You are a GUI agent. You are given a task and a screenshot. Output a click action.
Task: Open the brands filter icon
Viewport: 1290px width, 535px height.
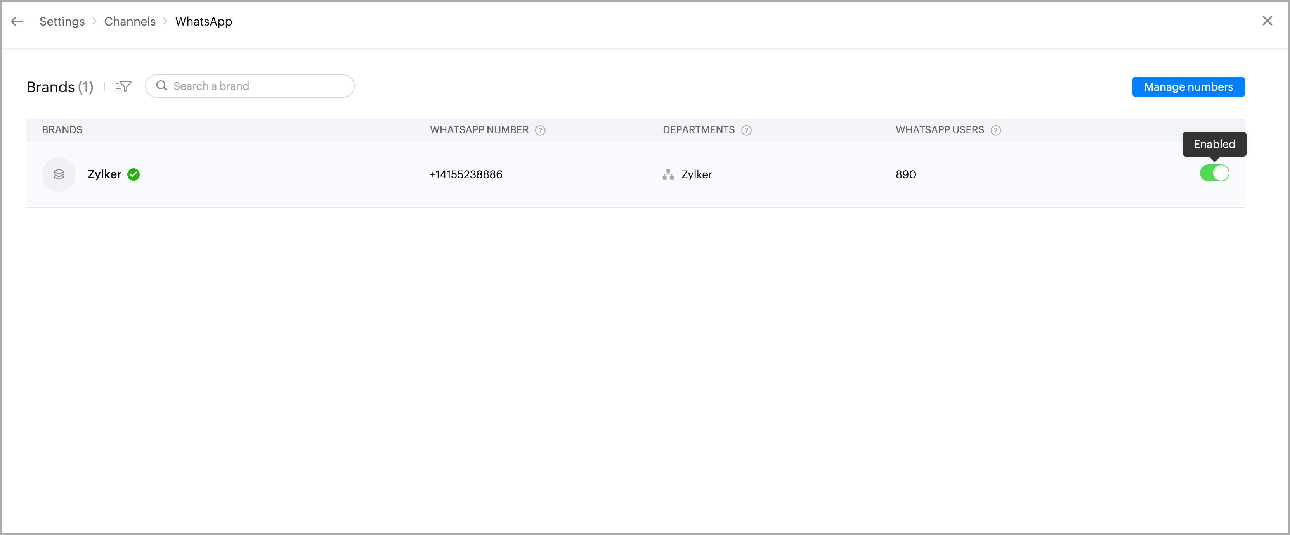pos(123,86)
